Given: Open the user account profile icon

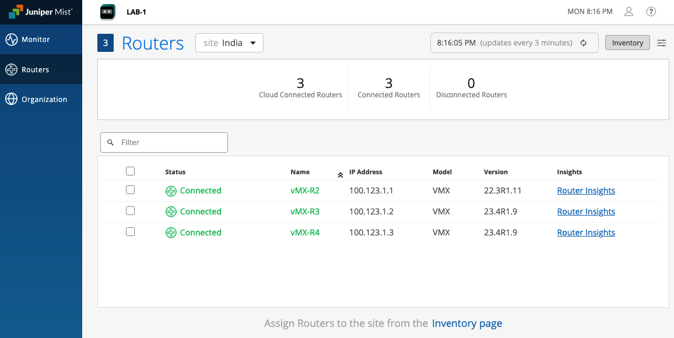Looking at the screenshot, I should [629, 12].
